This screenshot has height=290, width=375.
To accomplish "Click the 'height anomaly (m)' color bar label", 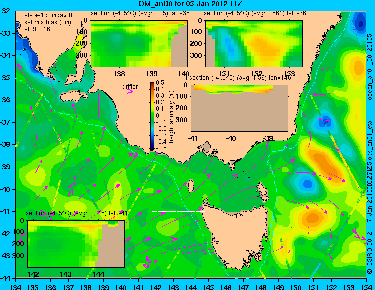I will point(171,117).
